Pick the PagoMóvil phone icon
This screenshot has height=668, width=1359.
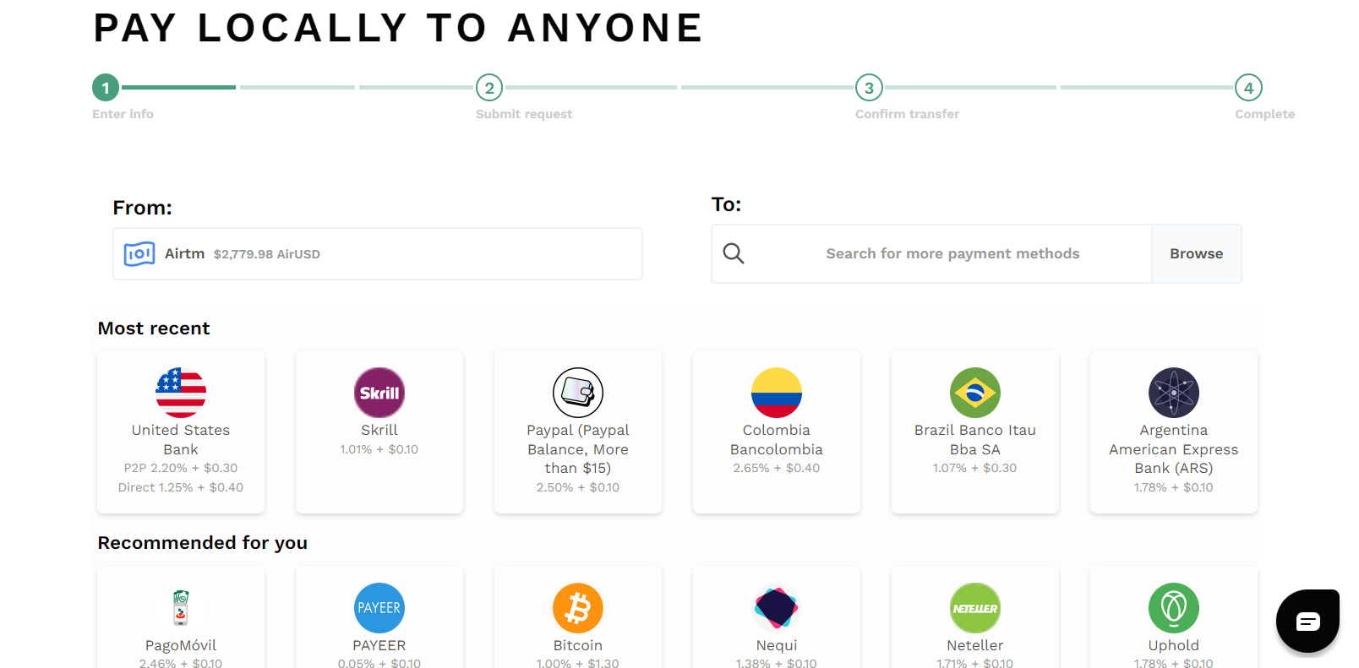pos(181,608)
